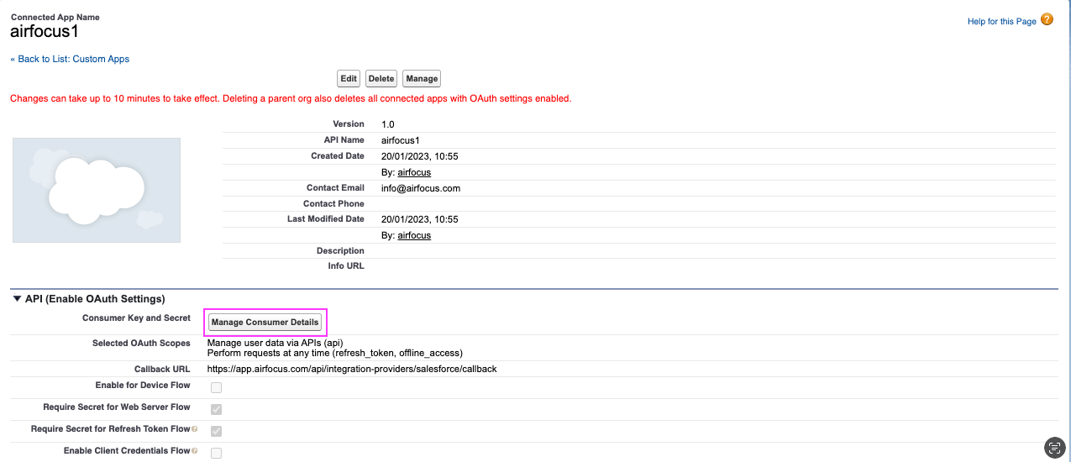Screen dimensions: 1071x462
Task: Click the Contact Phone label
Action: (333, 204)
